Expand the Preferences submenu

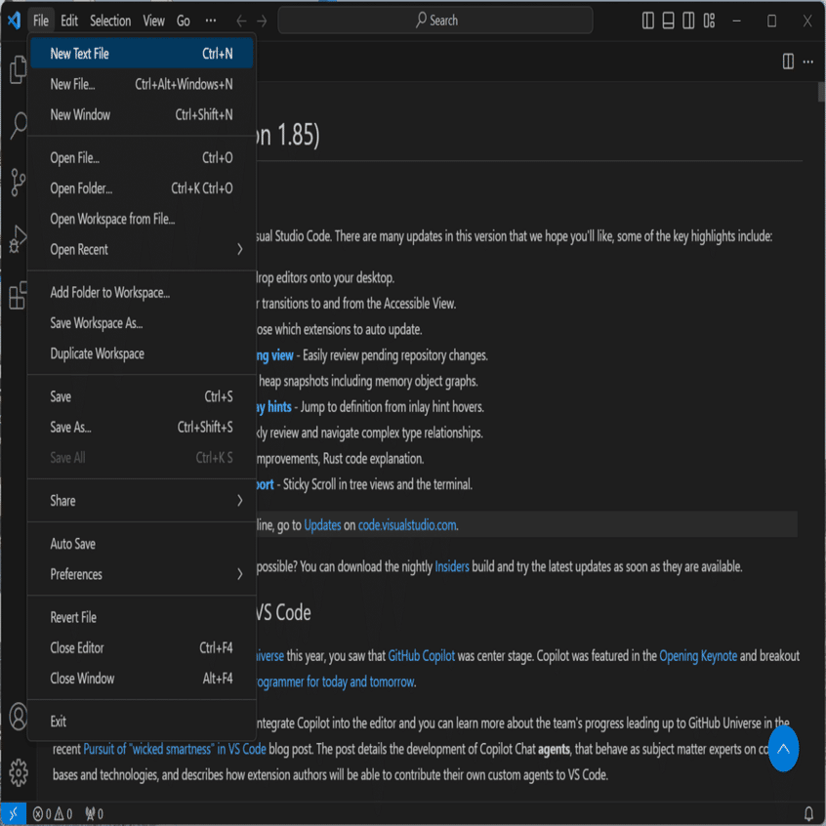tap(142, 574)
